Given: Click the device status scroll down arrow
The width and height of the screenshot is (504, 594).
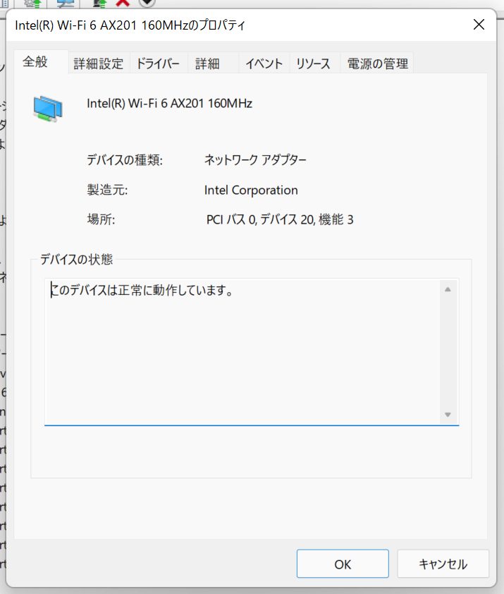Looking at the screenshot, I should [x=448, y=415].
